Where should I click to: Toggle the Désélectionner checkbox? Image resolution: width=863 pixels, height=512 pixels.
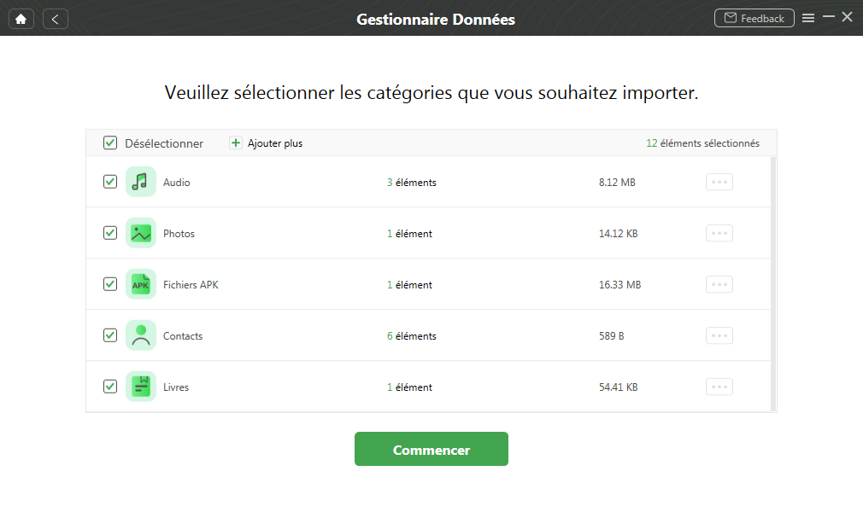point(110,143)
